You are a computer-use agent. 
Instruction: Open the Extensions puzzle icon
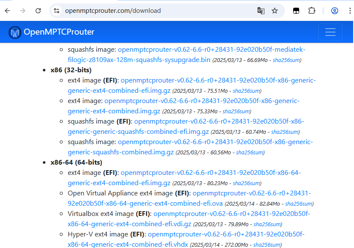tap(312, 11)
